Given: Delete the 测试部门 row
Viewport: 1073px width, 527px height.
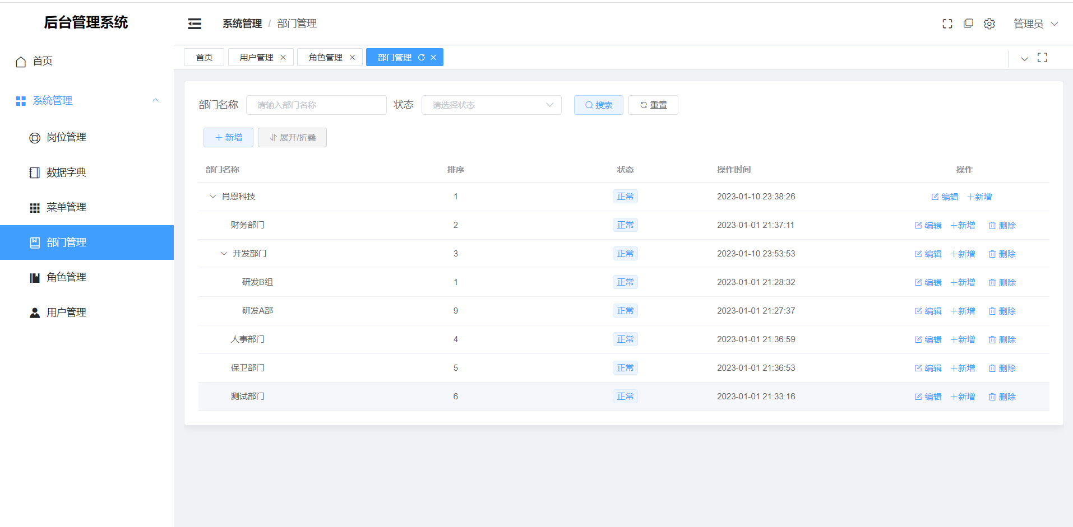Looking at the screenshot, I should pyautogui.click(x=1002, y=397).
